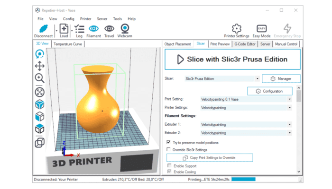Click the scrollbar down arrow
This screenshot has width=332, height=189.
pyautogui.click(x=299, y=172)
